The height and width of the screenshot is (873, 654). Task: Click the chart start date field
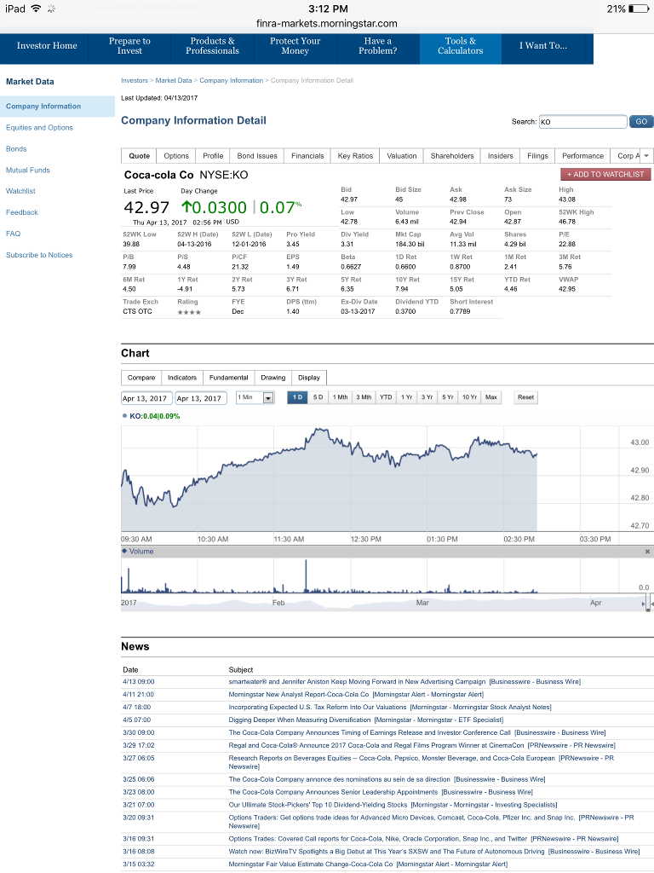click(145, 398)
